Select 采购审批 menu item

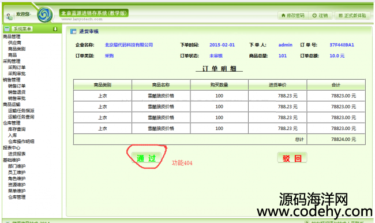(x=17, y=73)
